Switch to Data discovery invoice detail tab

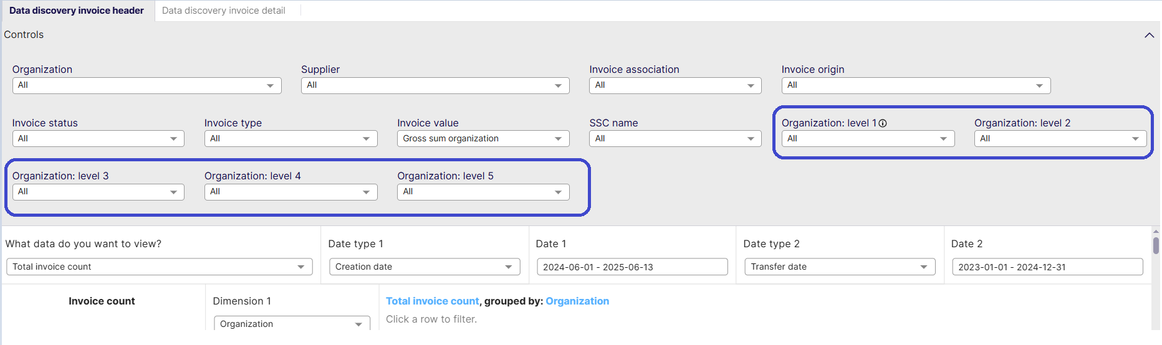224,11
